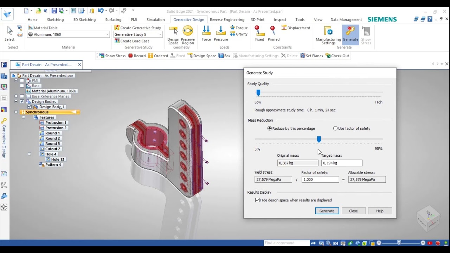
Task: Add a Pinned constraint
Action: [274, 34]
